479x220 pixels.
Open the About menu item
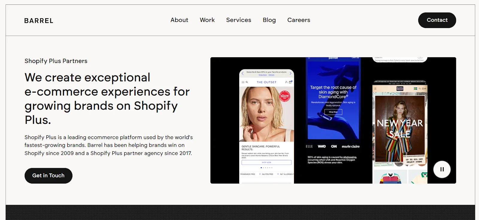[x=179, y=20]
